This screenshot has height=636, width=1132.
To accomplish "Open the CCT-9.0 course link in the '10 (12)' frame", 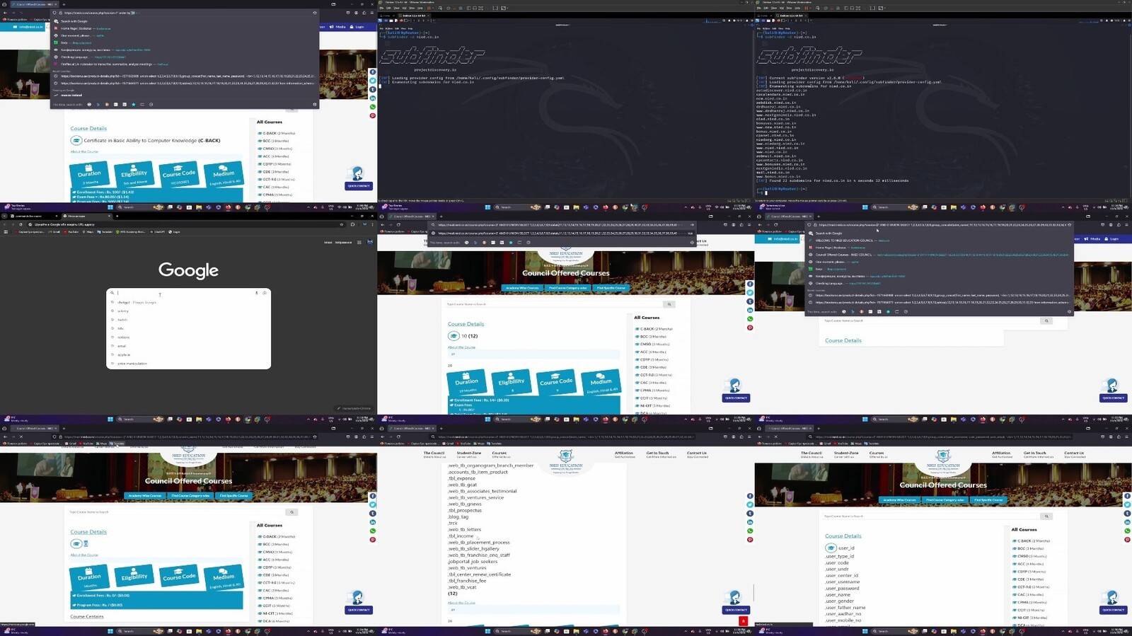I will 656,375.
